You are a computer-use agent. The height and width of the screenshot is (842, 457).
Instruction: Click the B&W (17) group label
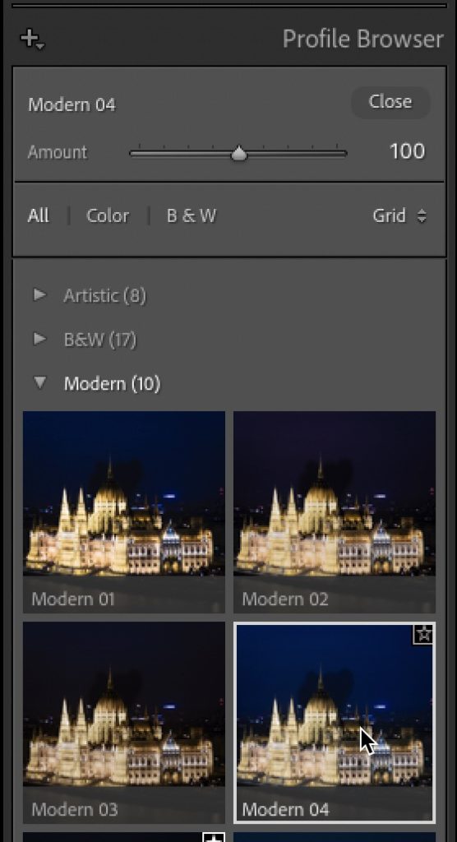pyautogui.click(x=100, y=340)
